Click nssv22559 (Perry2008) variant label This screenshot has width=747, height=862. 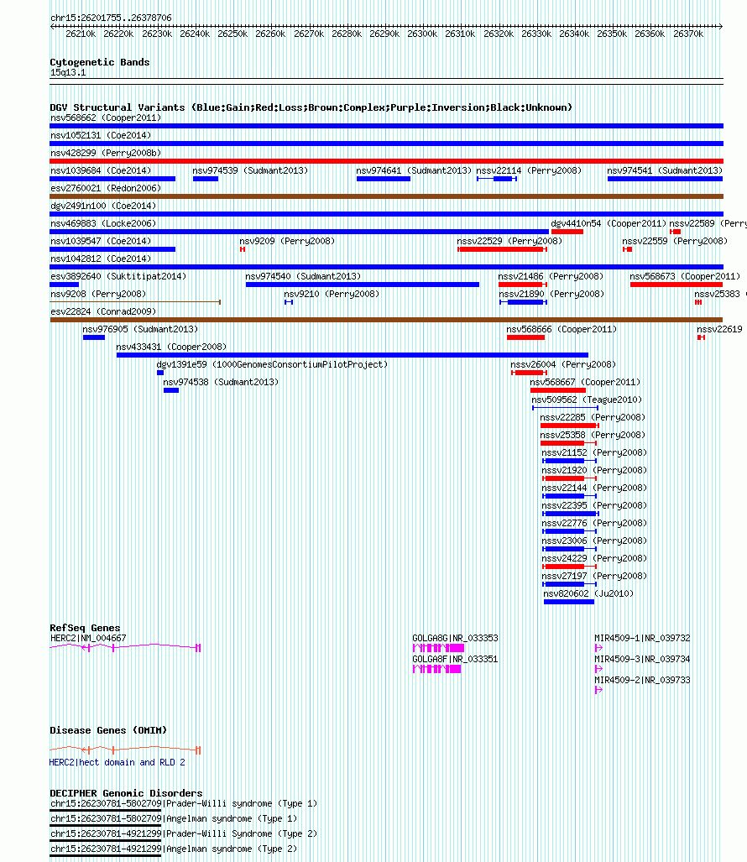pyautogui.click(x=675, y=241)
